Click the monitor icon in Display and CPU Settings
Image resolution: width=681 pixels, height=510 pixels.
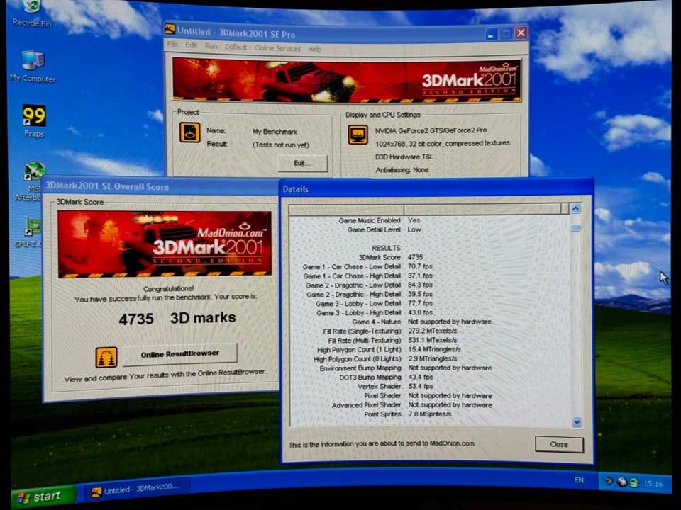(358, 135)
